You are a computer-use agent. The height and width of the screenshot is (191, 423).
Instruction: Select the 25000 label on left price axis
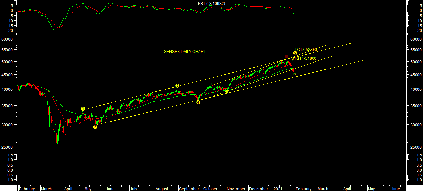(8, 147)
